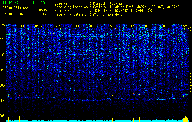Click the 0519 time marker
The height and width of the screenshot is (122, 192).
pyautogui.click(x=167, y=26)
